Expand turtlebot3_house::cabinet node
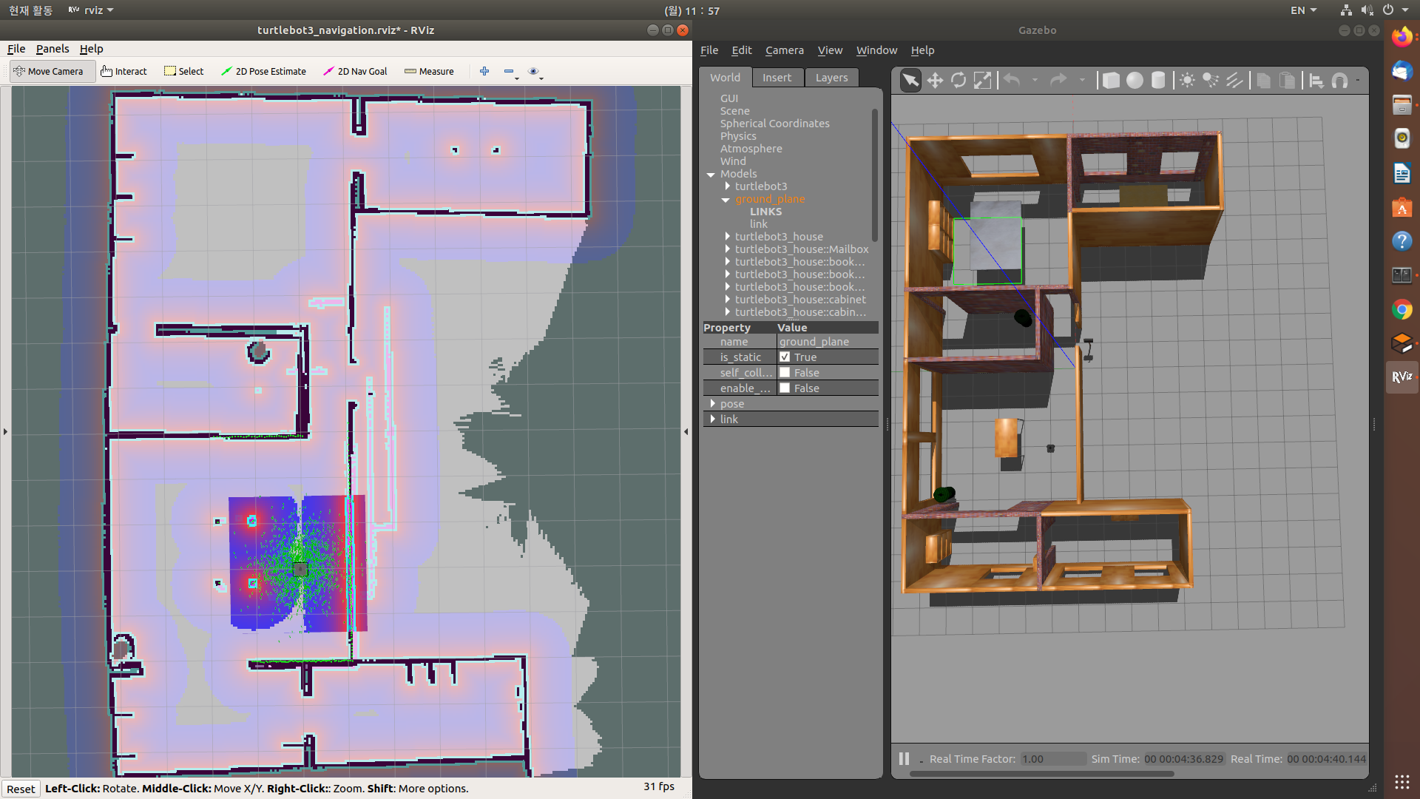 tap(727, 299)
